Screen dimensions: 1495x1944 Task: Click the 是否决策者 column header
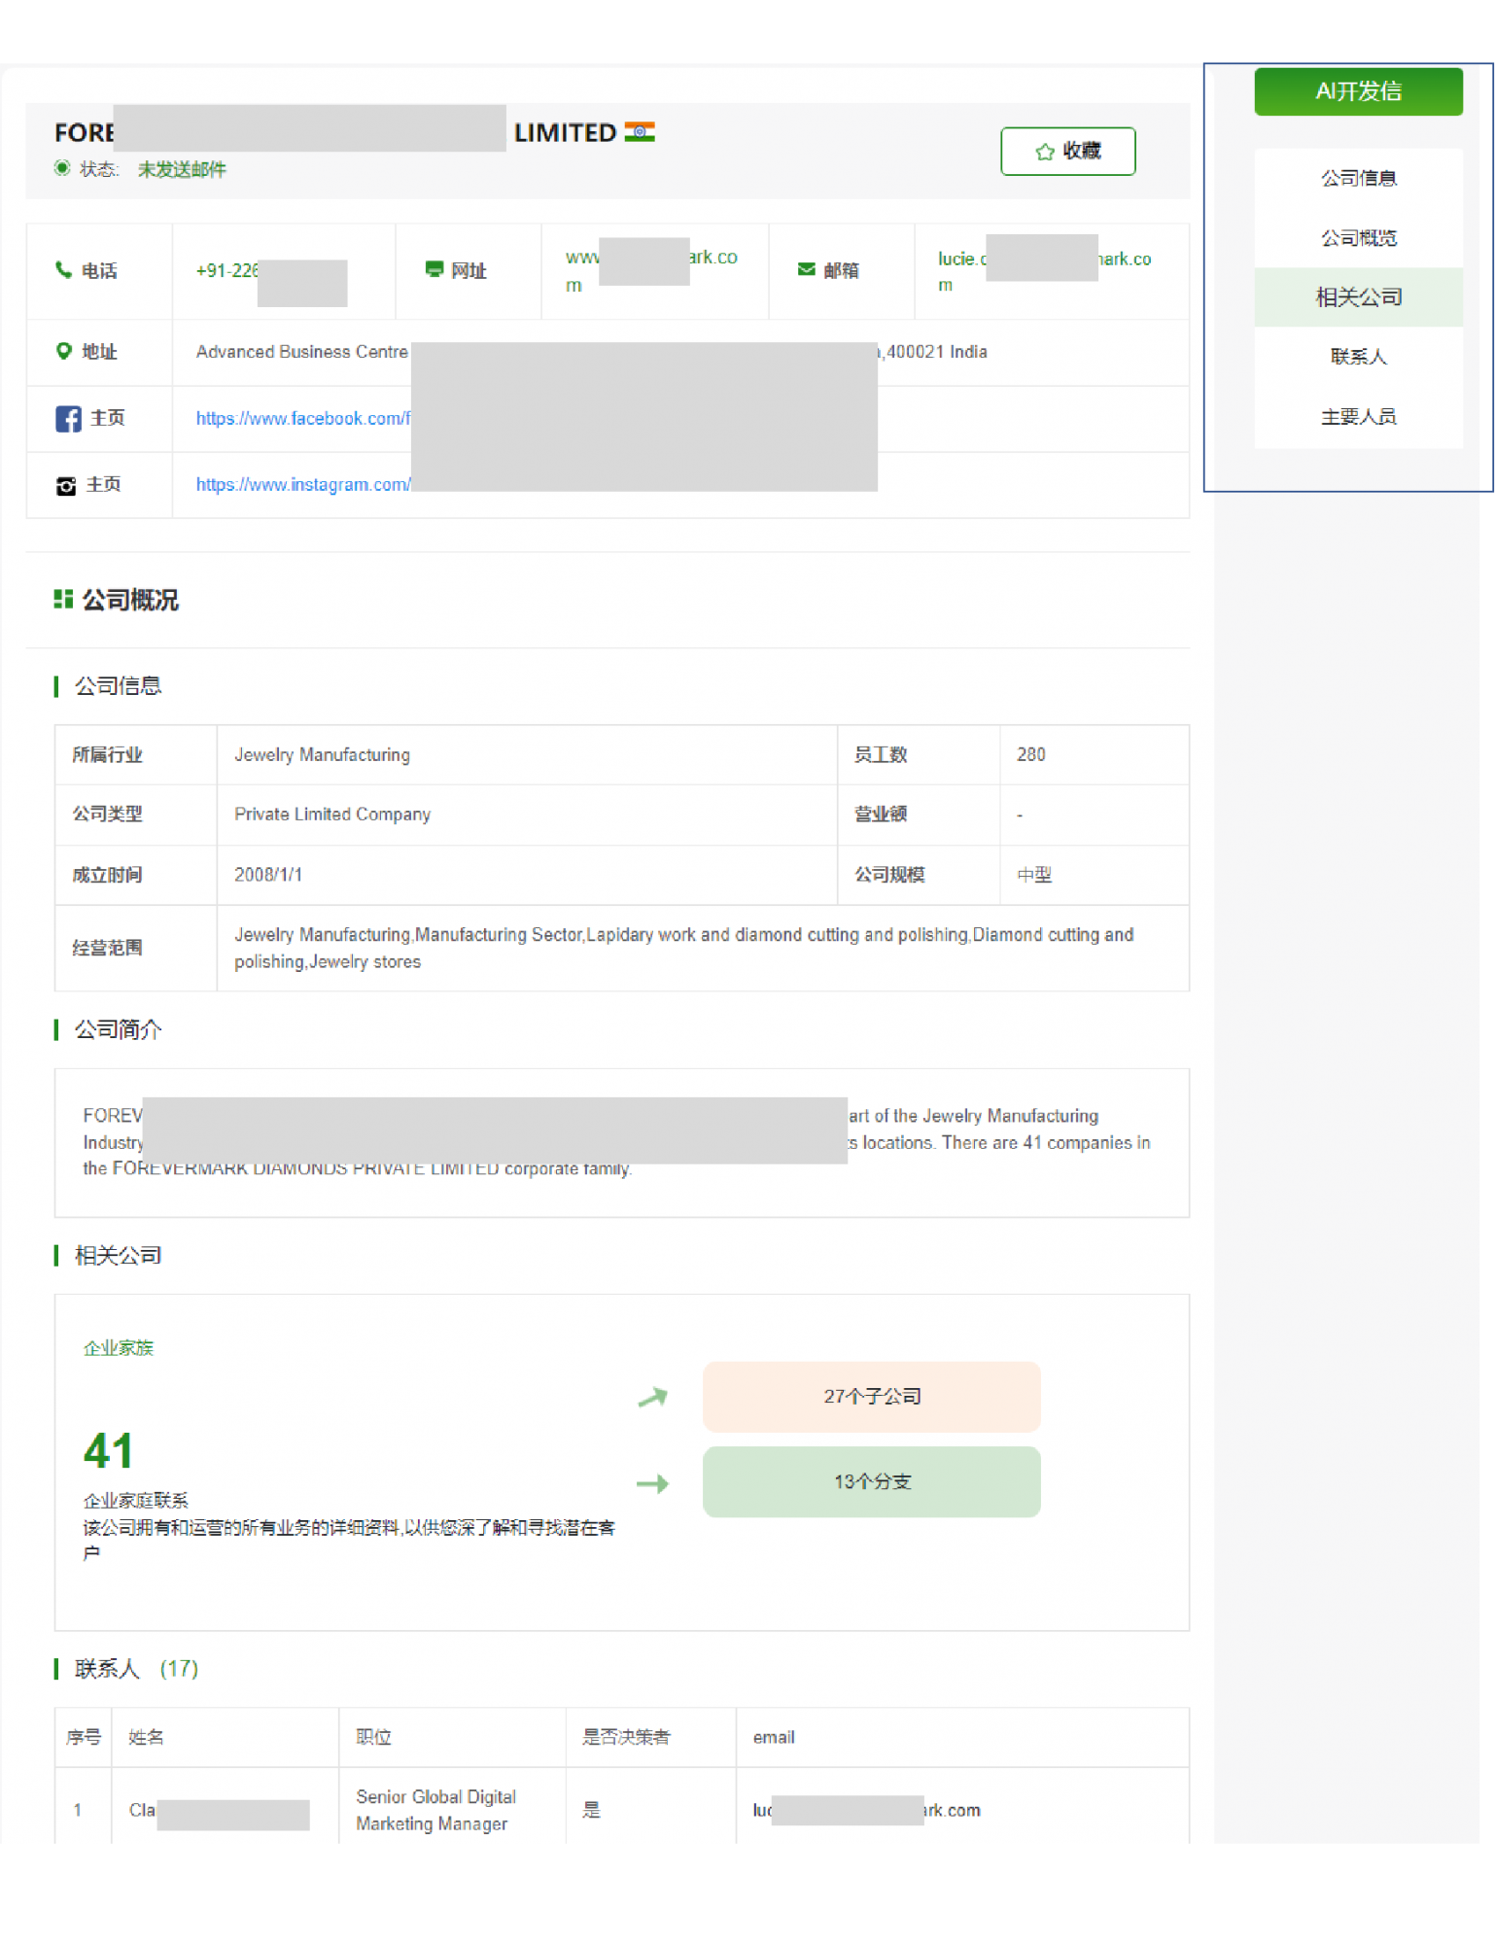626,1737
